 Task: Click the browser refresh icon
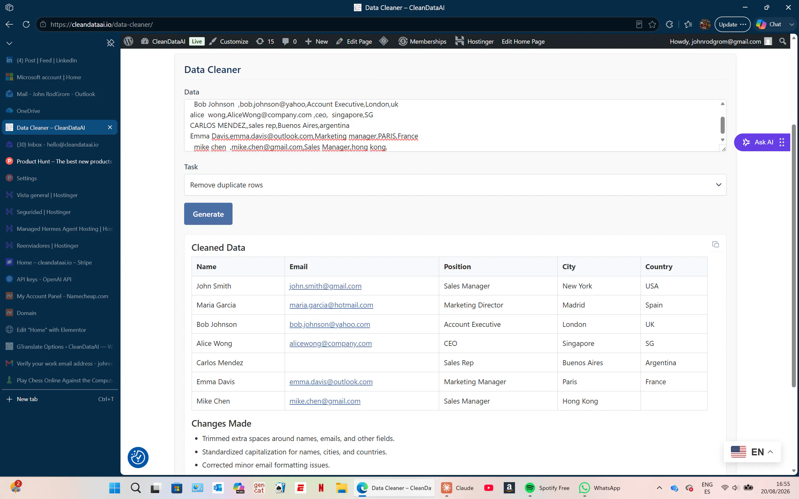click(x=26, y=24)
